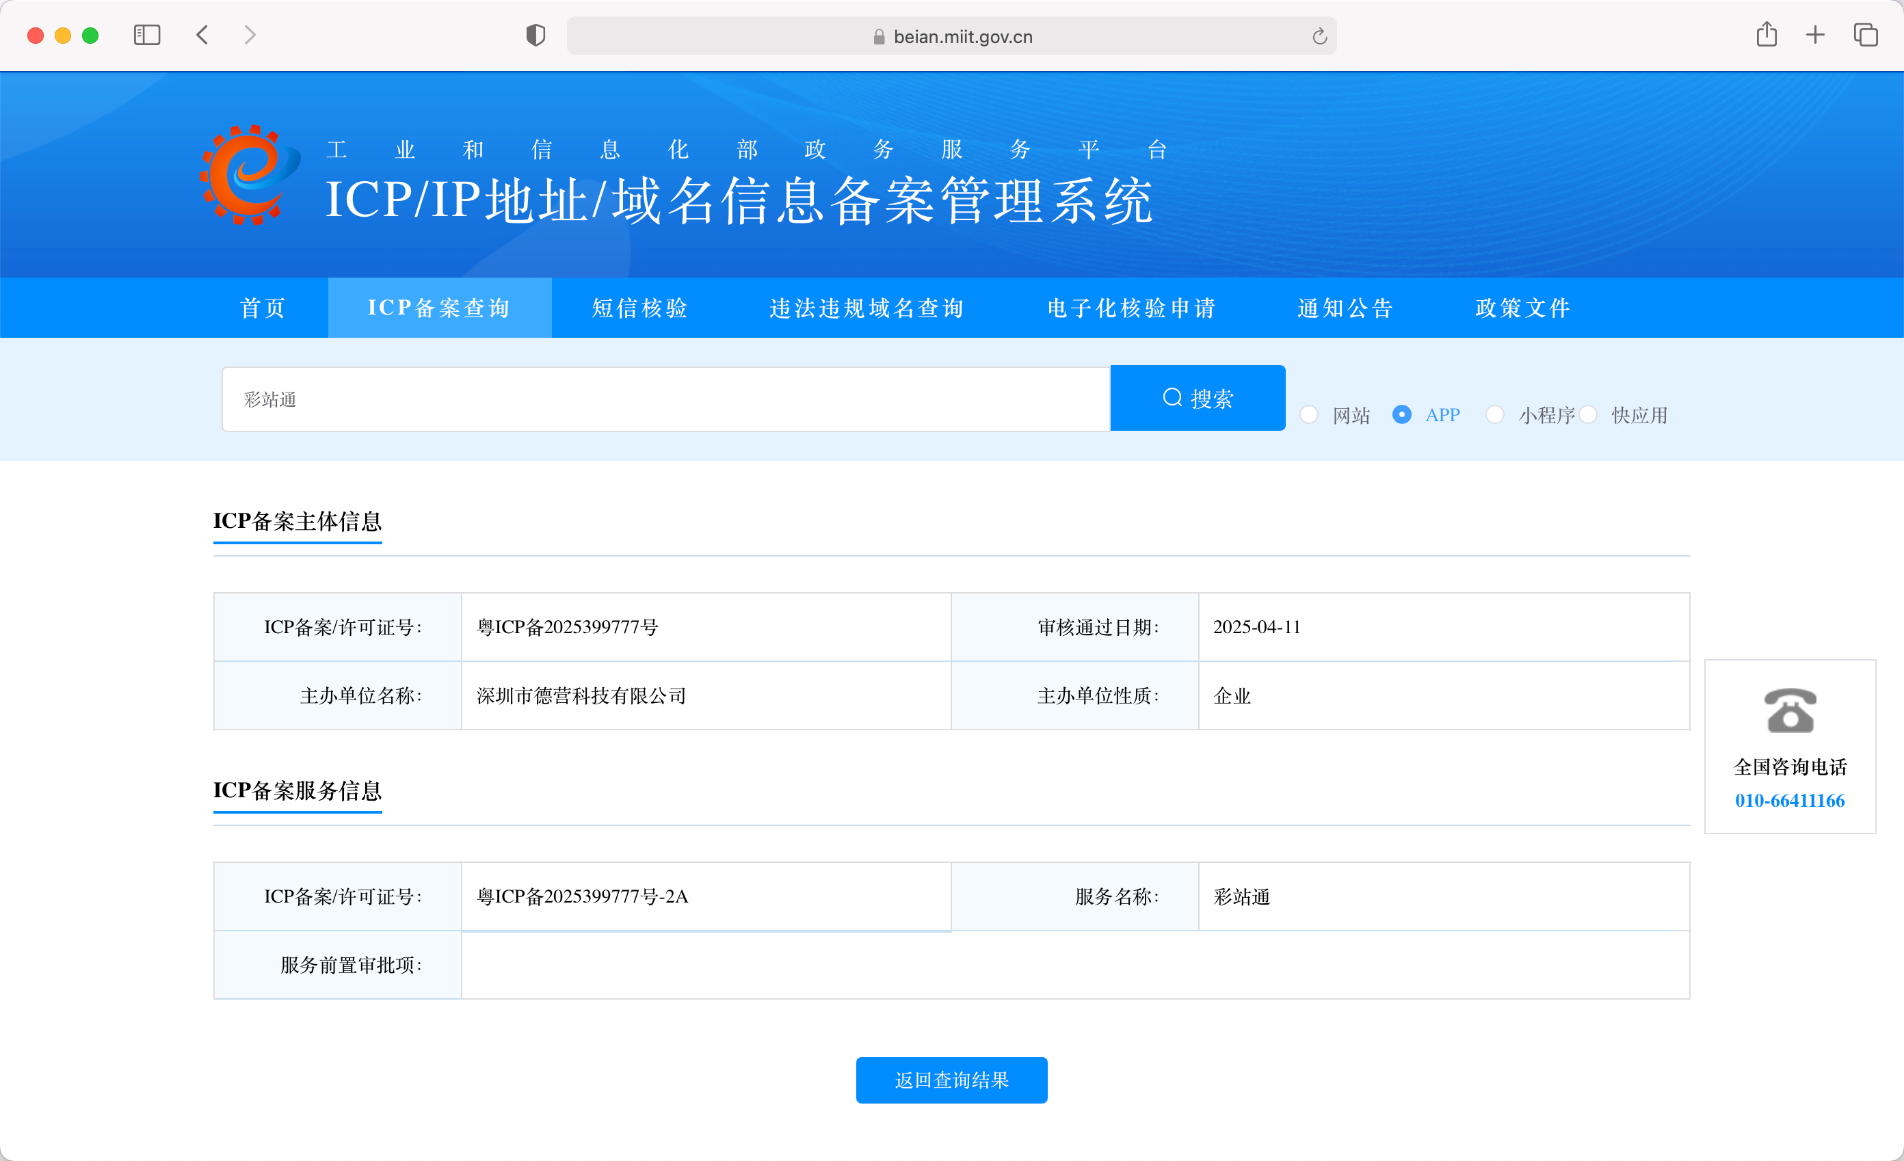Click the share icon in browser toolbar
Image resolution: width=1904 pixels, height=1161 pixels.
(1766, 35)
